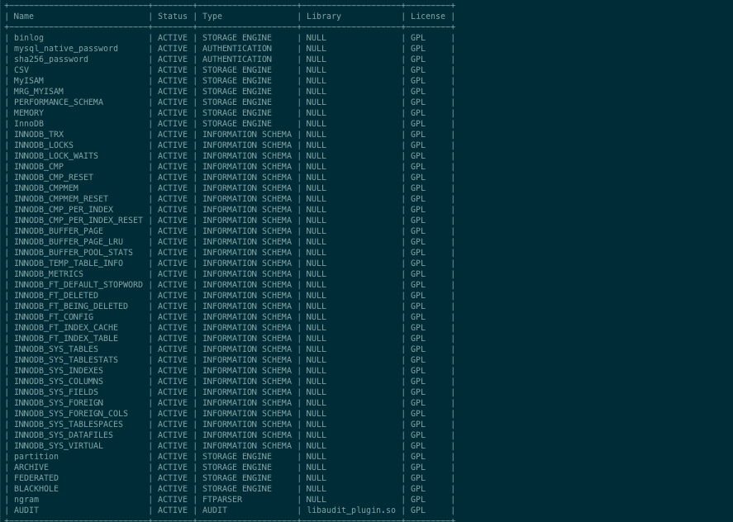Viewport: 733px width, 522px height.
Task: Click 'mysql_native_password' in the Name column
Action: (x=66, y=49)
